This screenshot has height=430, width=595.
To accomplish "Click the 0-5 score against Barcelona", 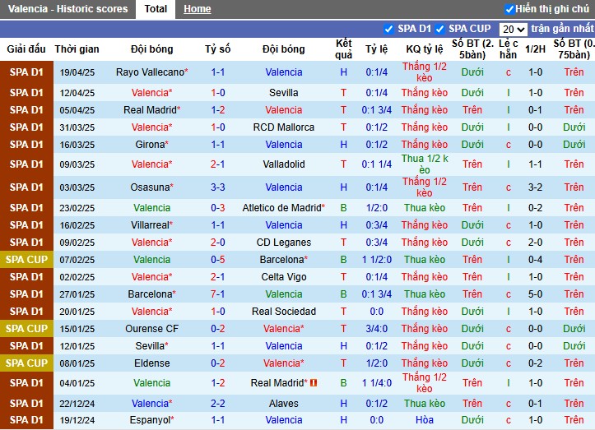I will [x=218, y=259].
